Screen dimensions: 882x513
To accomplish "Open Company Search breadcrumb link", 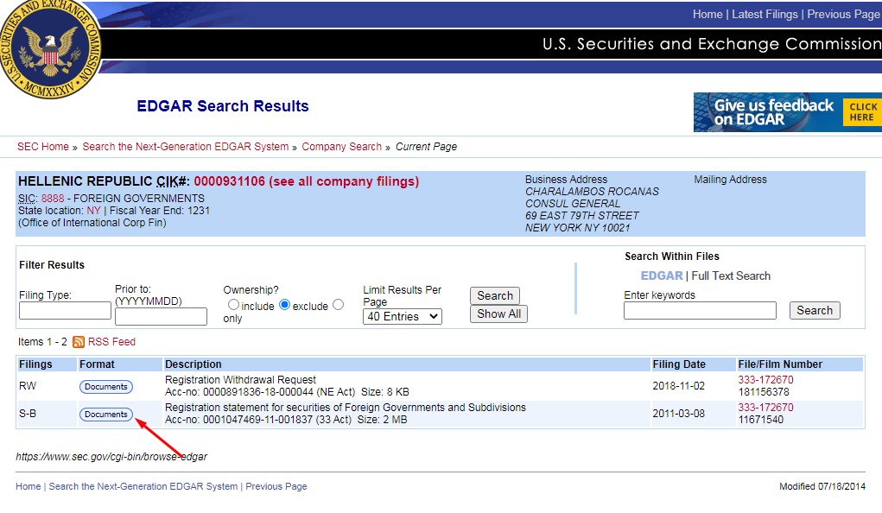I will point(341,147).
